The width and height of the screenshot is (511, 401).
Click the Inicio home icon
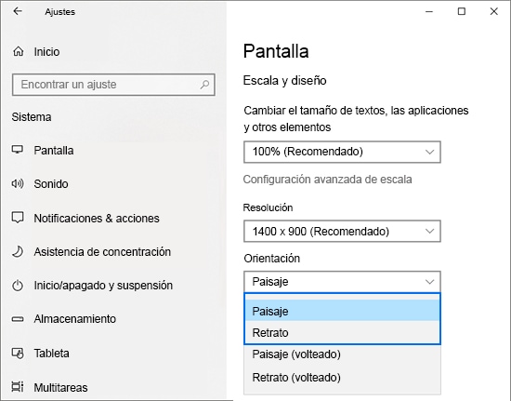pyautogui.click(x=19, y=51)
